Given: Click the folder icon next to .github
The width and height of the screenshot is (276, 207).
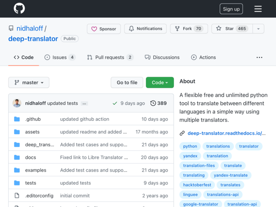Looking at the screenshot, I should tap(17, 119).
